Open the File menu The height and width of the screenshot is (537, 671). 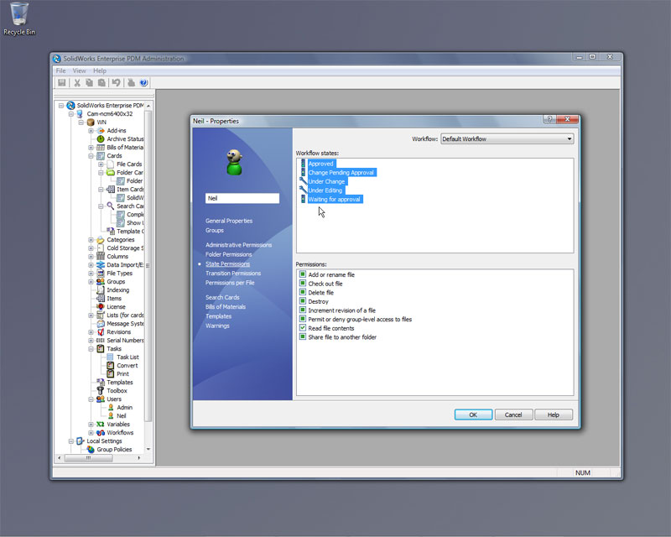[61, 70]
